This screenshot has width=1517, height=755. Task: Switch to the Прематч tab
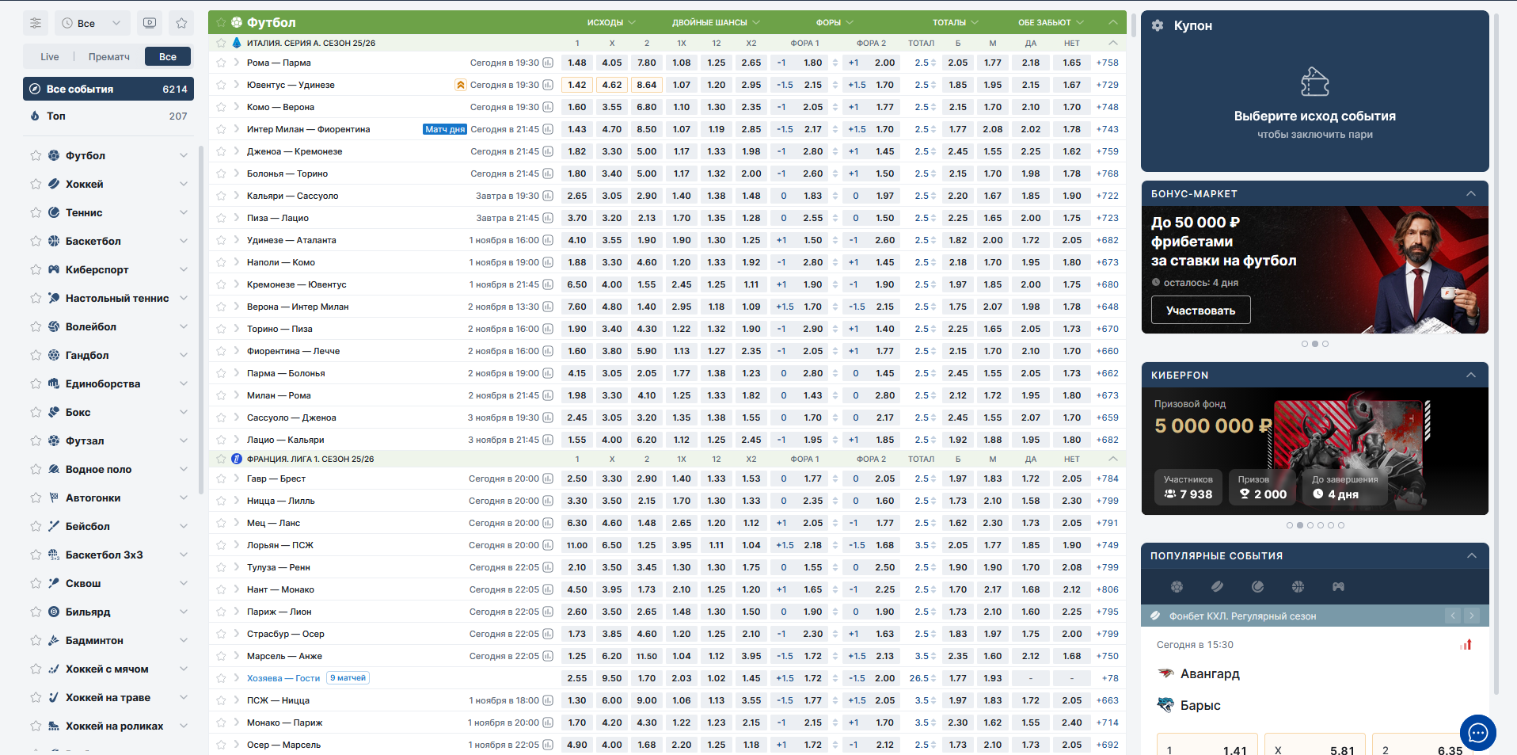click(x=109, y=56)
